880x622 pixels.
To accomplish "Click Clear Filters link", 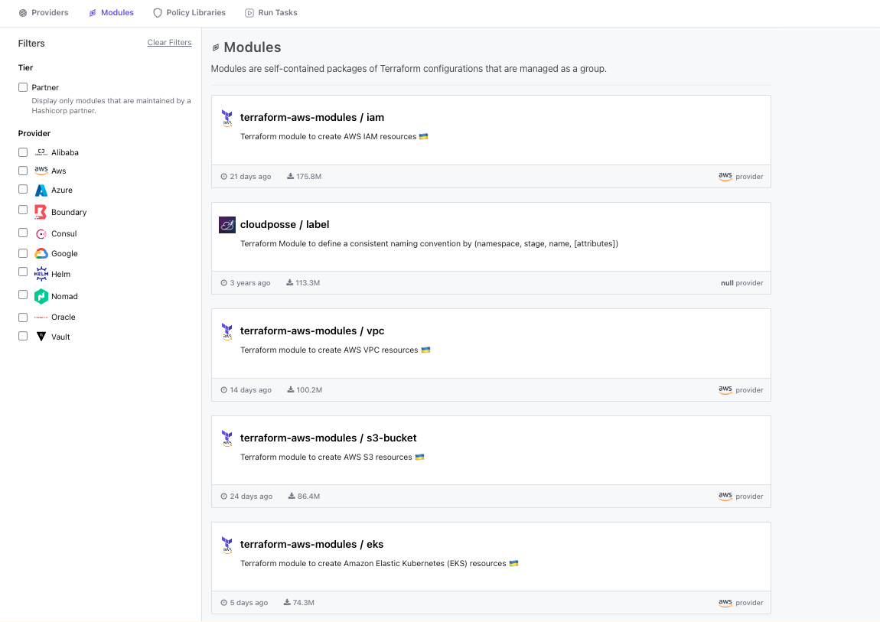I will (x=169, y=42).
